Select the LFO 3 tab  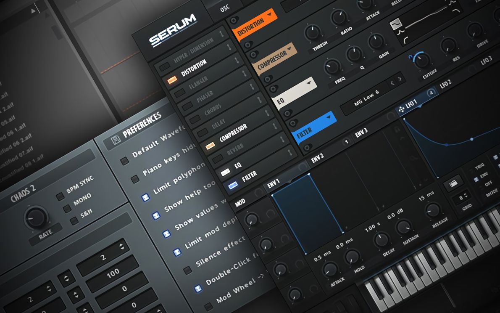[x=486, y=60]
